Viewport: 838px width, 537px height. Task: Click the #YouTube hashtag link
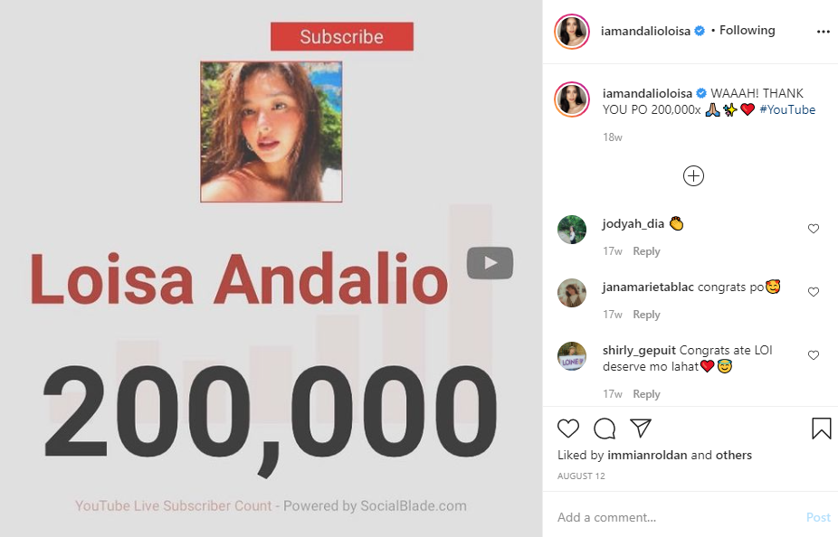787,109
